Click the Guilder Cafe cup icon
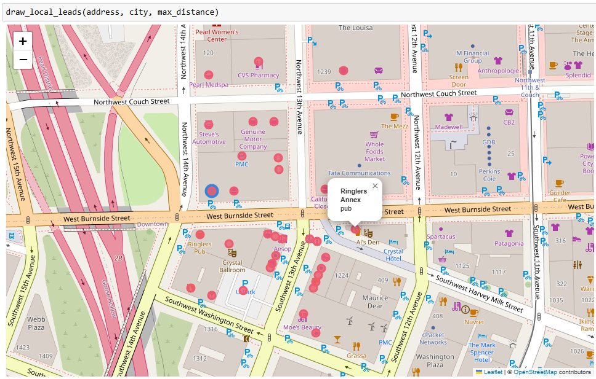Image resolution: width=596 pixels, height=379 pixels. (559, 184)
